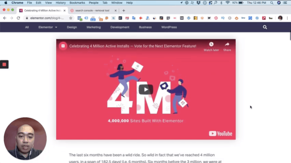
Task: Click the lock icon in address bar
Action: (x=27, y=18)
